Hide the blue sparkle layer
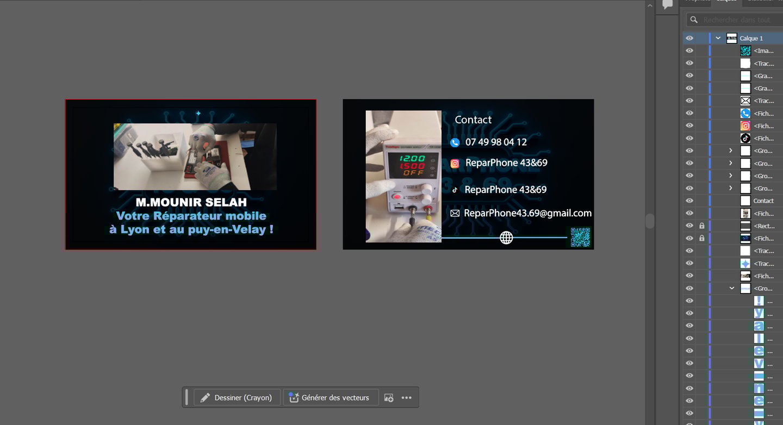This screenshot has width=783, height=425. [x=689, y=264]
